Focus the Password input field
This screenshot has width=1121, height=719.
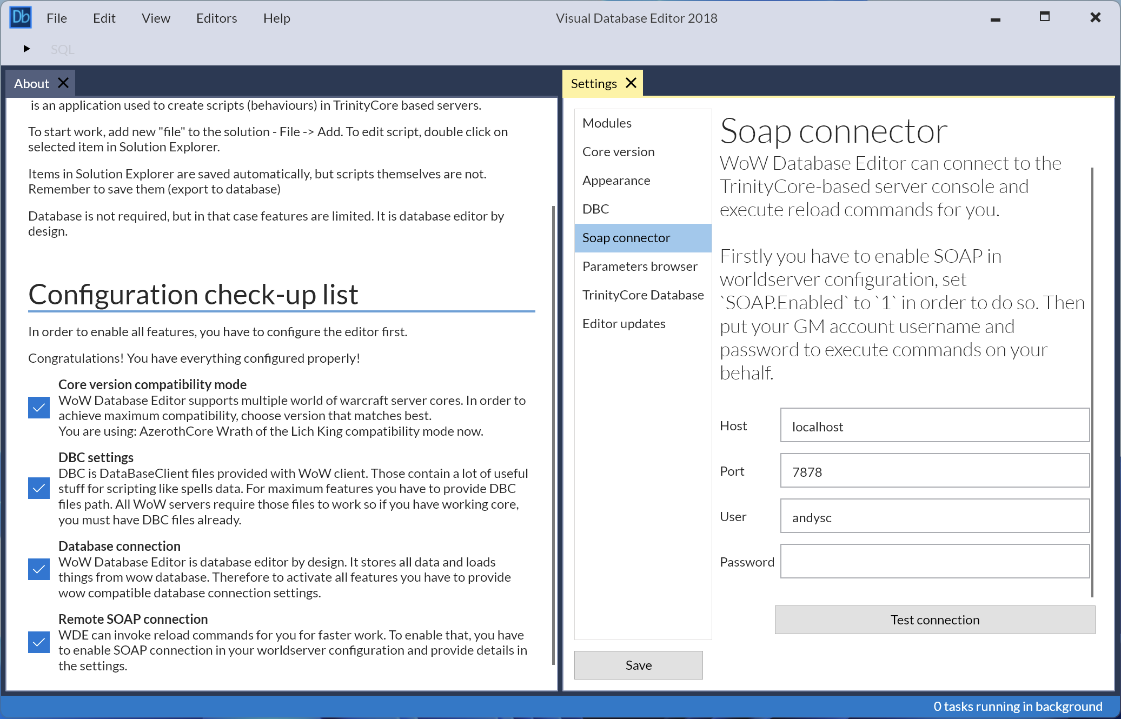point(934,562)
